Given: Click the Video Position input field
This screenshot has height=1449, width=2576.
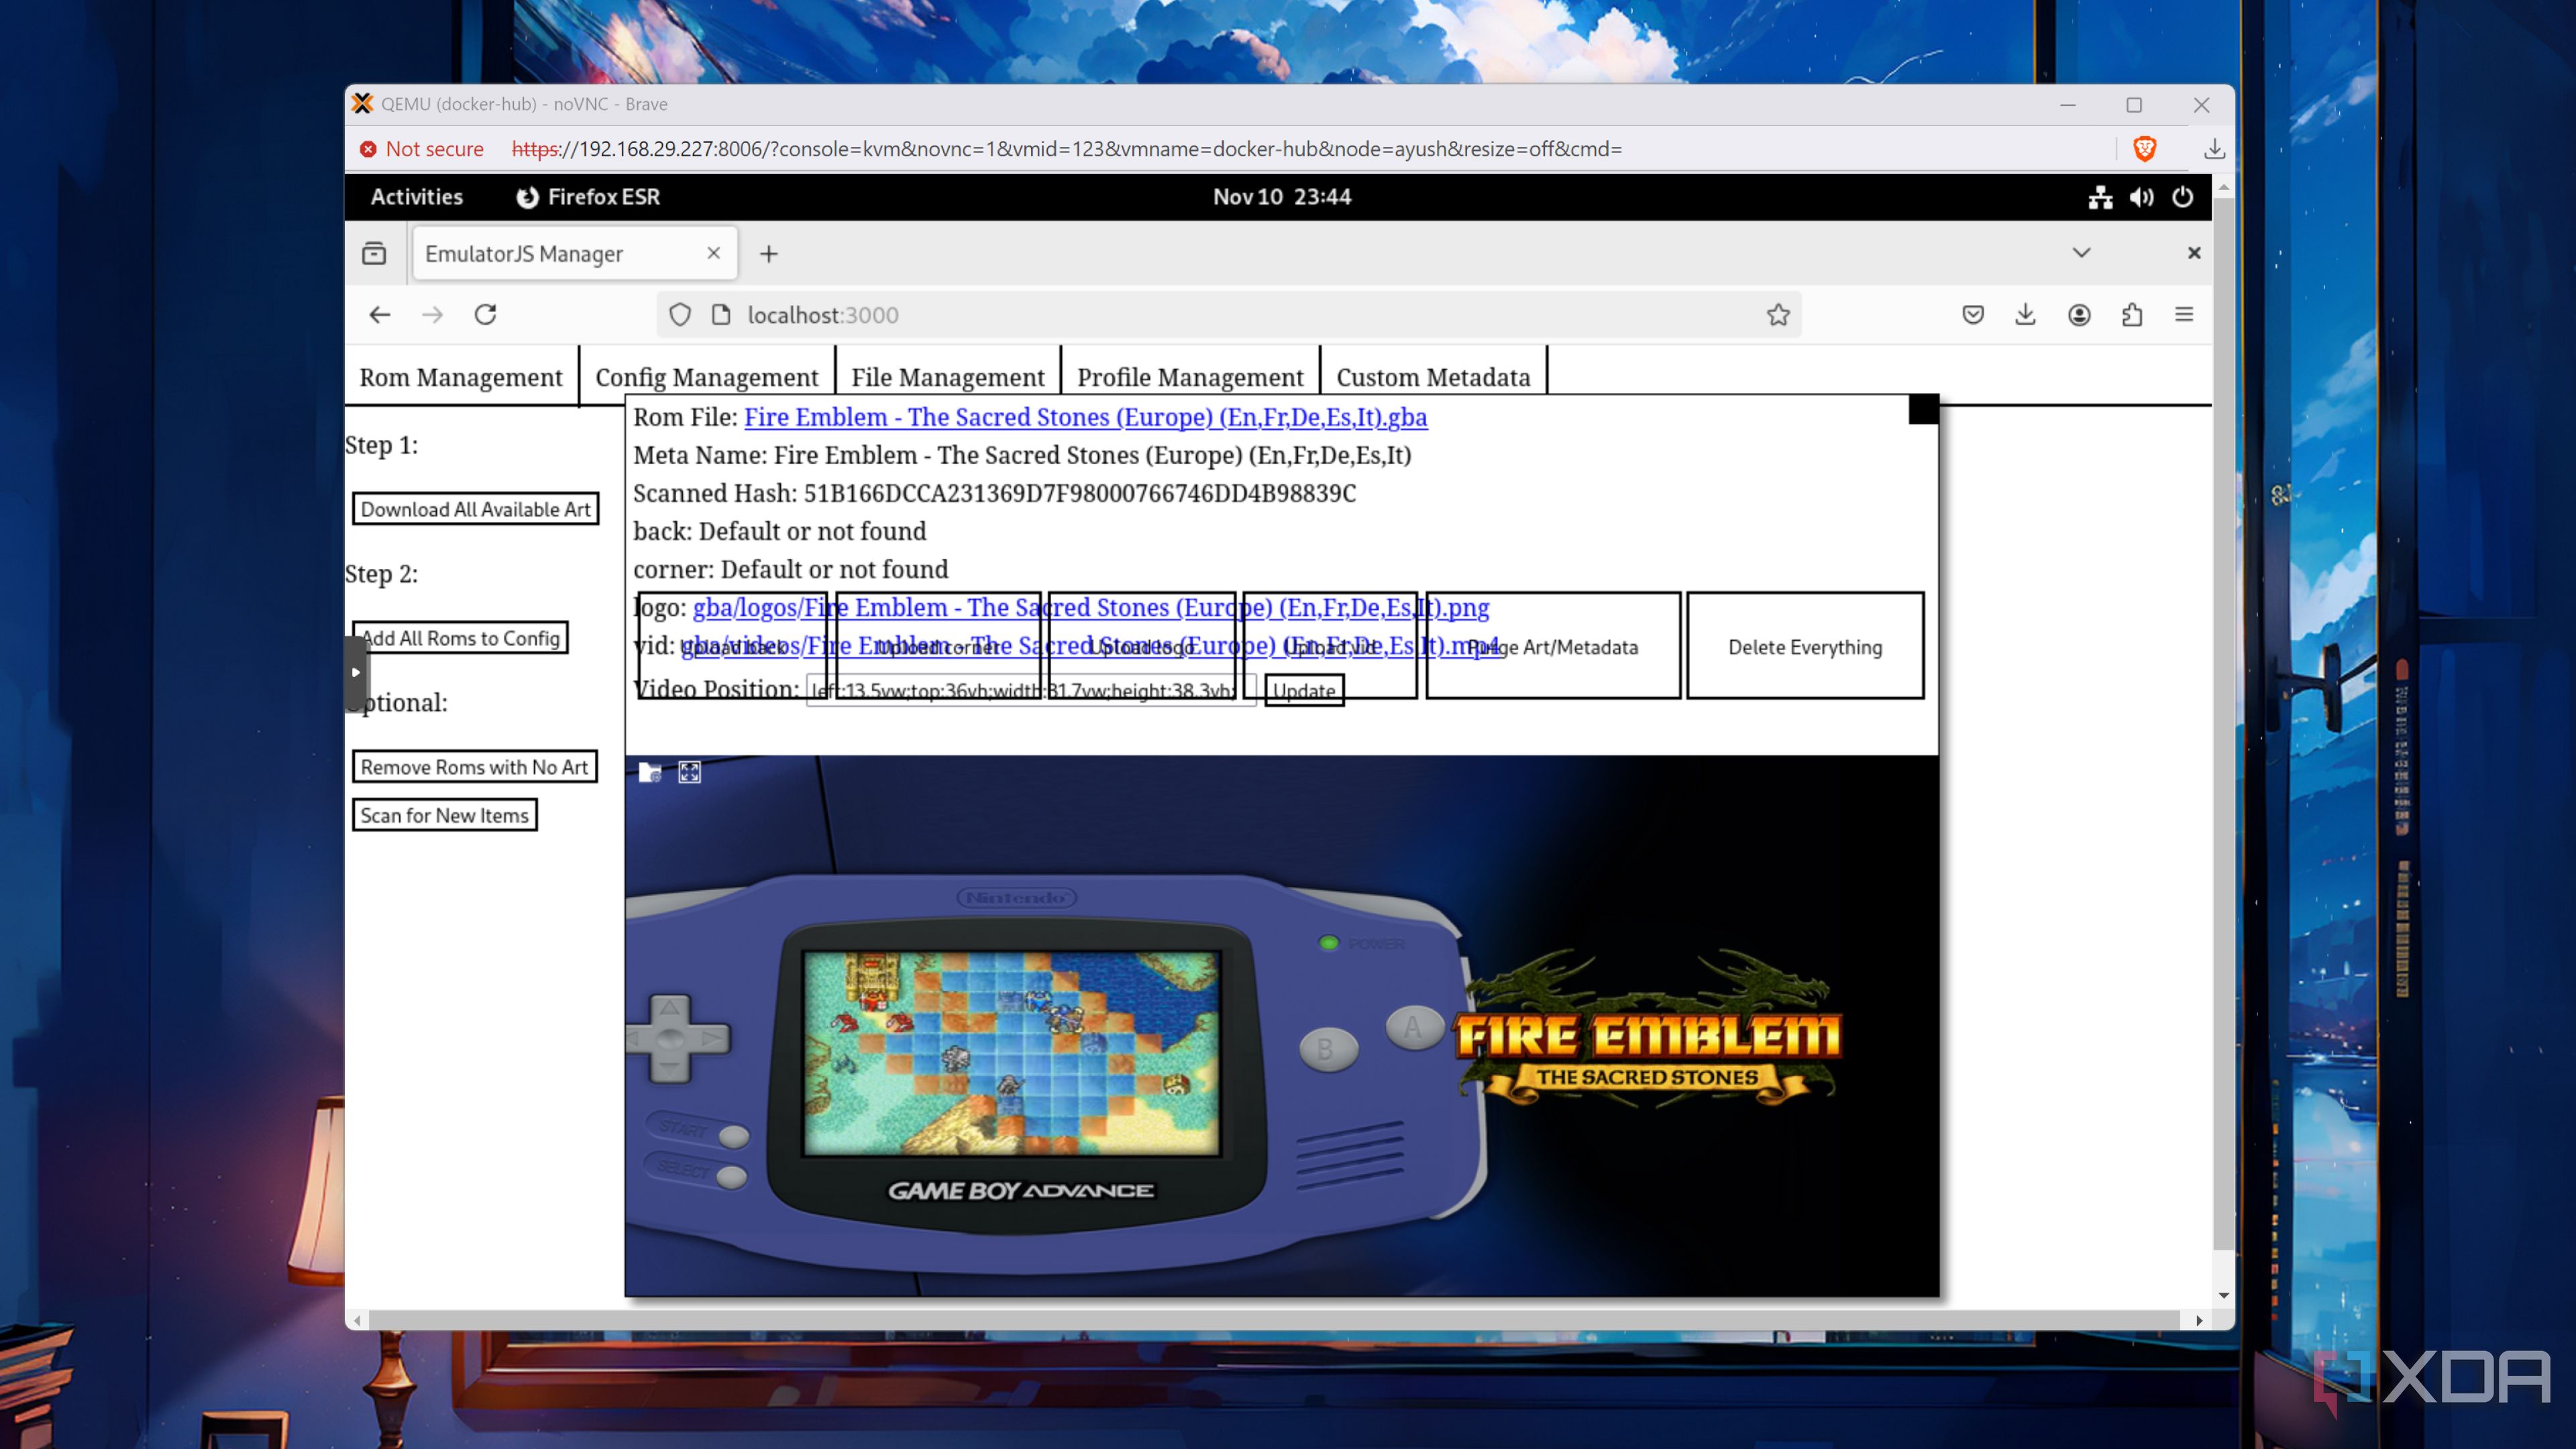Looking at the screenshot, I should click(x=1030, y=690).
